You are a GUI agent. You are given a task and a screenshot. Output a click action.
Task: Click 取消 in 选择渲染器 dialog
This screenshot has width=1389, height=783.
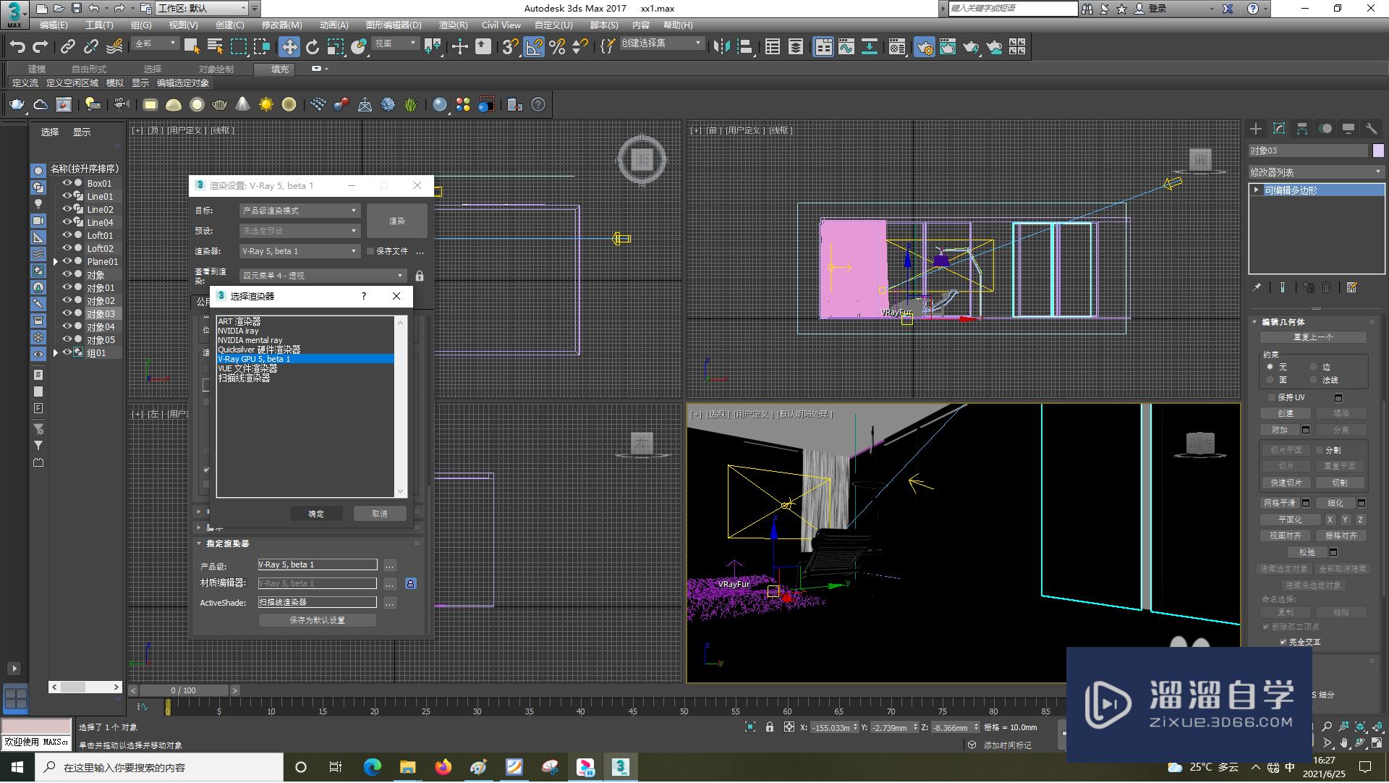(380, 514)
